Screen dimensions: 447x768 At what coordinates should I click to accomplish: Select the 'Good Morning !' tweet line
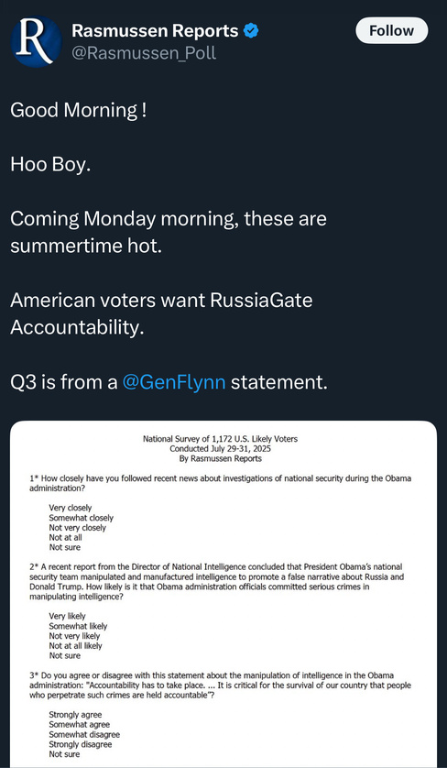pos(79,110)
